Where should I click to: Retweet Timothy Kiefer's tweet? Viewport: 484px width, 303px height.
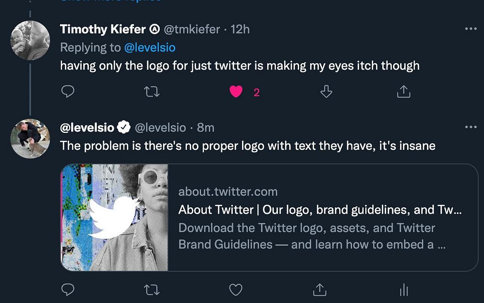(x=152, y=91)
